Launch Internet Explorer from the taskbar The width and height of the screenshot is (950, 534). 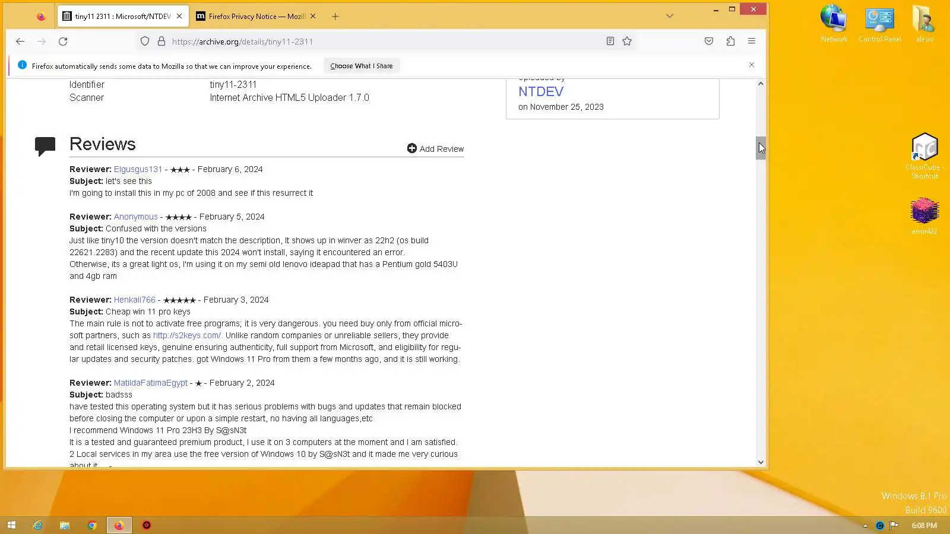[x=37, y=525]
